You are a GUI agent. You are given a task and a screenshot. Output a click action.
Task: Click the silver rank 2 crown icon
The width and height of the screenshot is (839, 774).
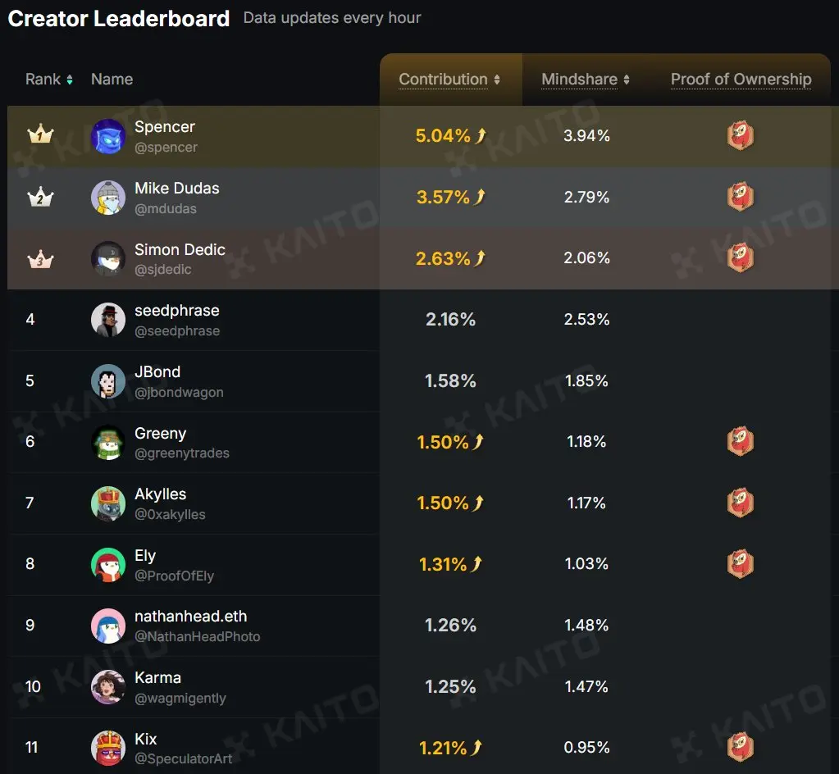pos(41,196)
